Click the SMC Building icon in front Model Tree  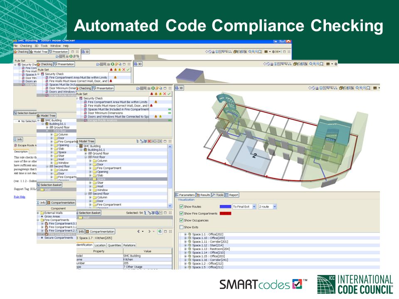pyautogui.click(x=81, y=146)
